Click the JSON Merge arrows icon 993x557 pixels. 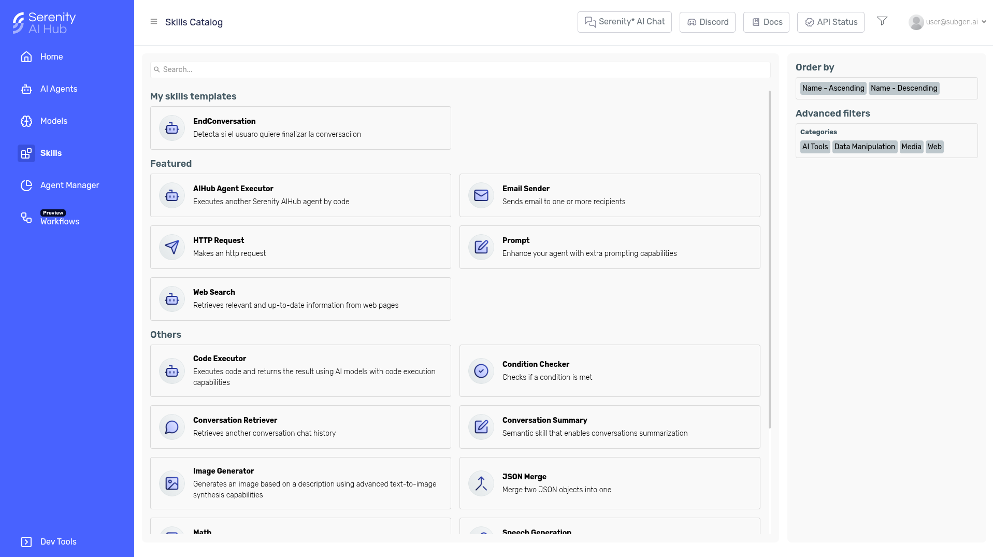tap(481, 483)
